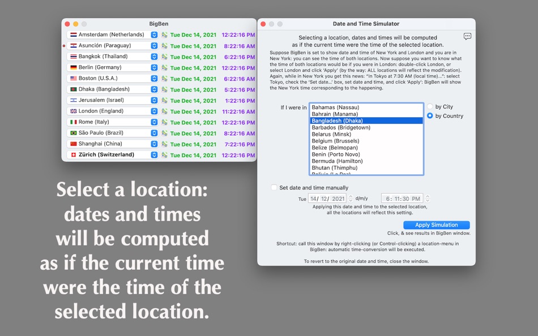The height and width of the screenshot is (336, 538).
Task: Select Bhutan (Thimphu) in the list
Action: click(x=366, y=167)
